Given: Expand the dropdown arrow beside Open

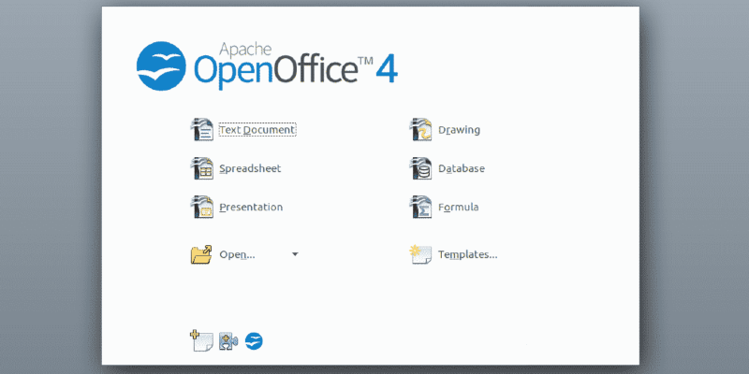Looking at the screenshot, I should [295, 254].
